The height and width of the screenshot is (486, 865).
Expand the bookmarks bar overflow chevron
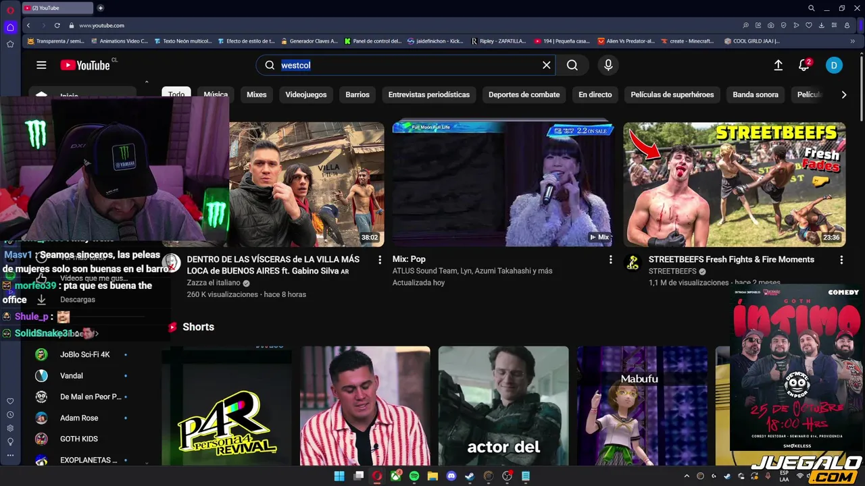(x=852, y=41)
